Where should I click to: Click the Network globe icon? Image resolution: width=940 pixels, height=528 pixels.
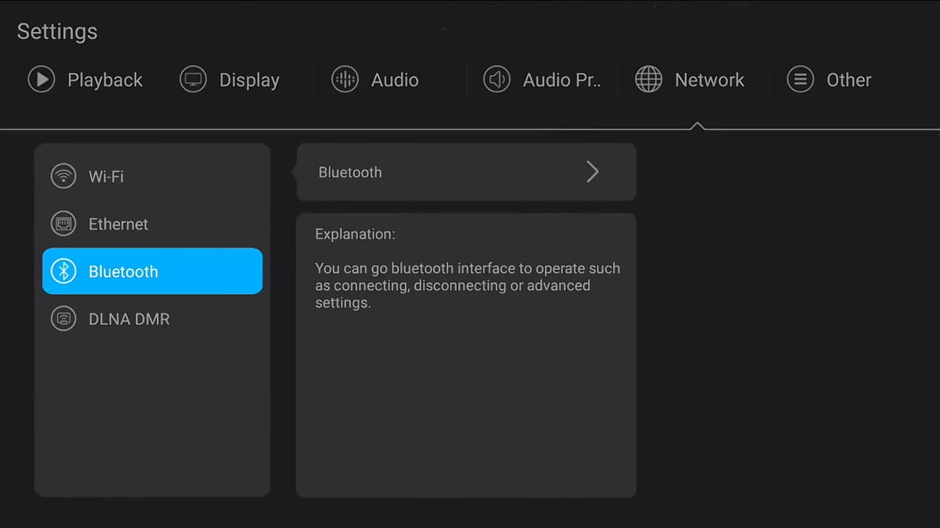point(649,80)
